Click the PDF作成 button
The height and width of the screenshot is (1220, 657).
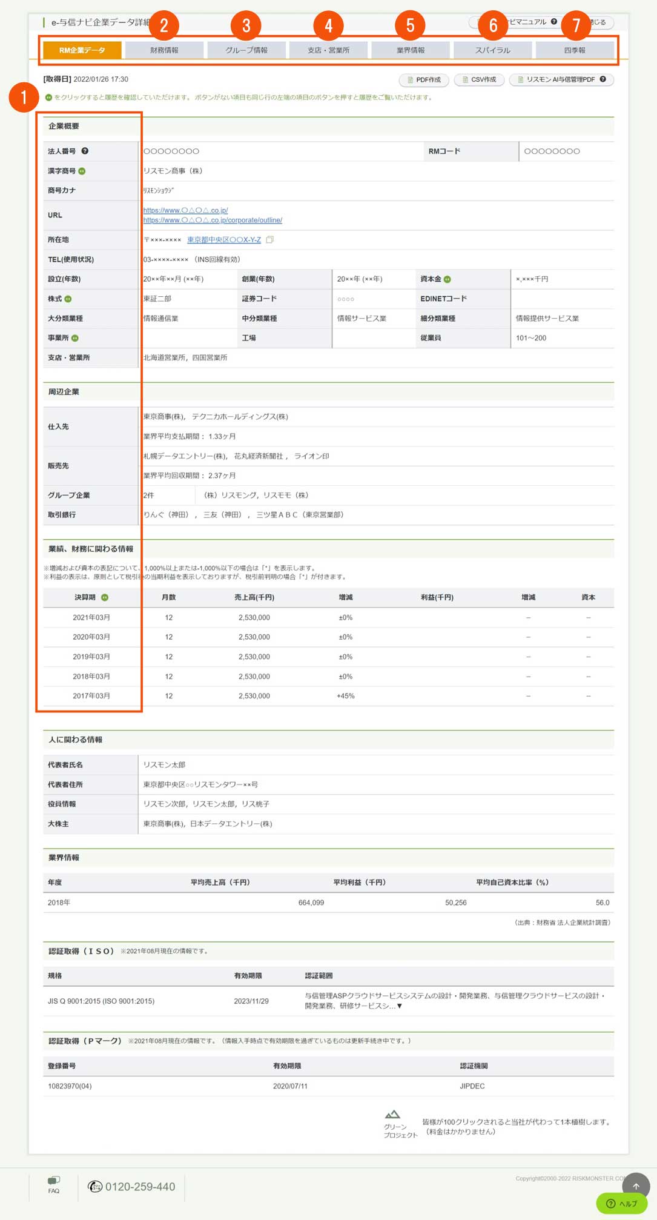[x=424, y=80]
